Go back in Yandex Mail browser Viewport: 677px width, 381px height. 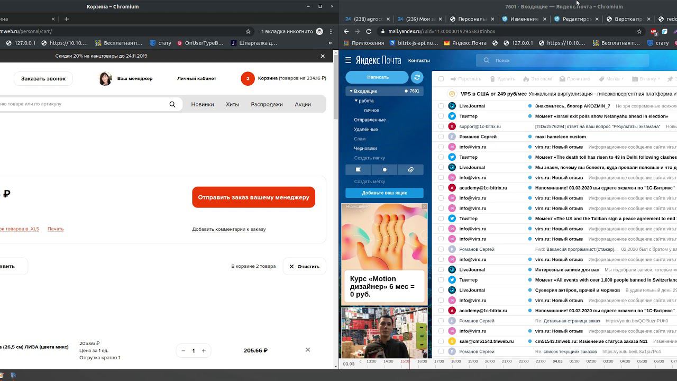point(346,31)
